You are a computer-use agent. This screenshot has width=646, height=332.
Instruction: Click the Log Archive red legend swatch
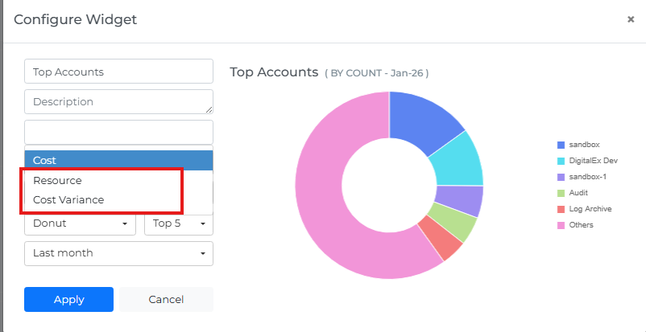(x=561, y=209)
